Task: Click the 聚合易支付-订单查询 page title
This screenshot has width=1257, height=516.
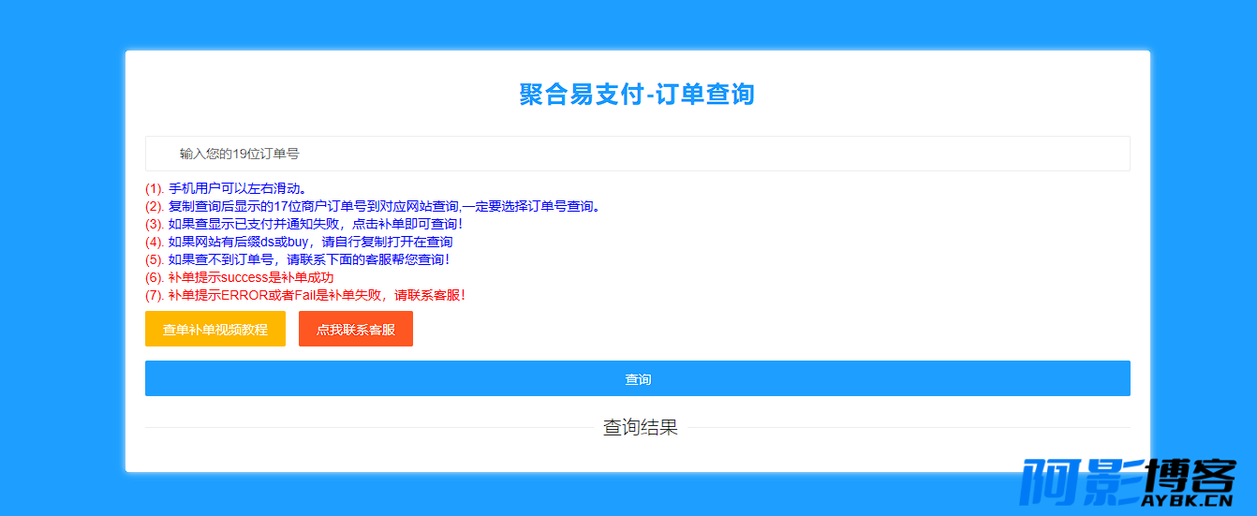Action: [637, 94]
